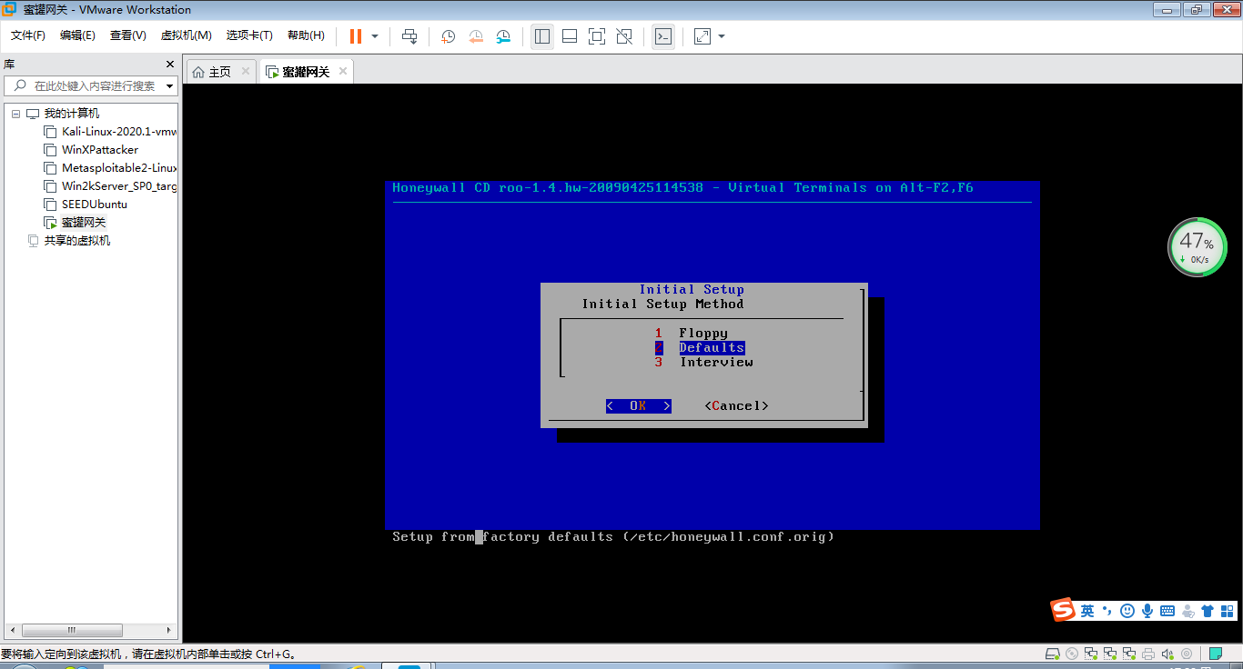
Task: Toggle Unity mode toolbar icon
Action: [624, 36]
